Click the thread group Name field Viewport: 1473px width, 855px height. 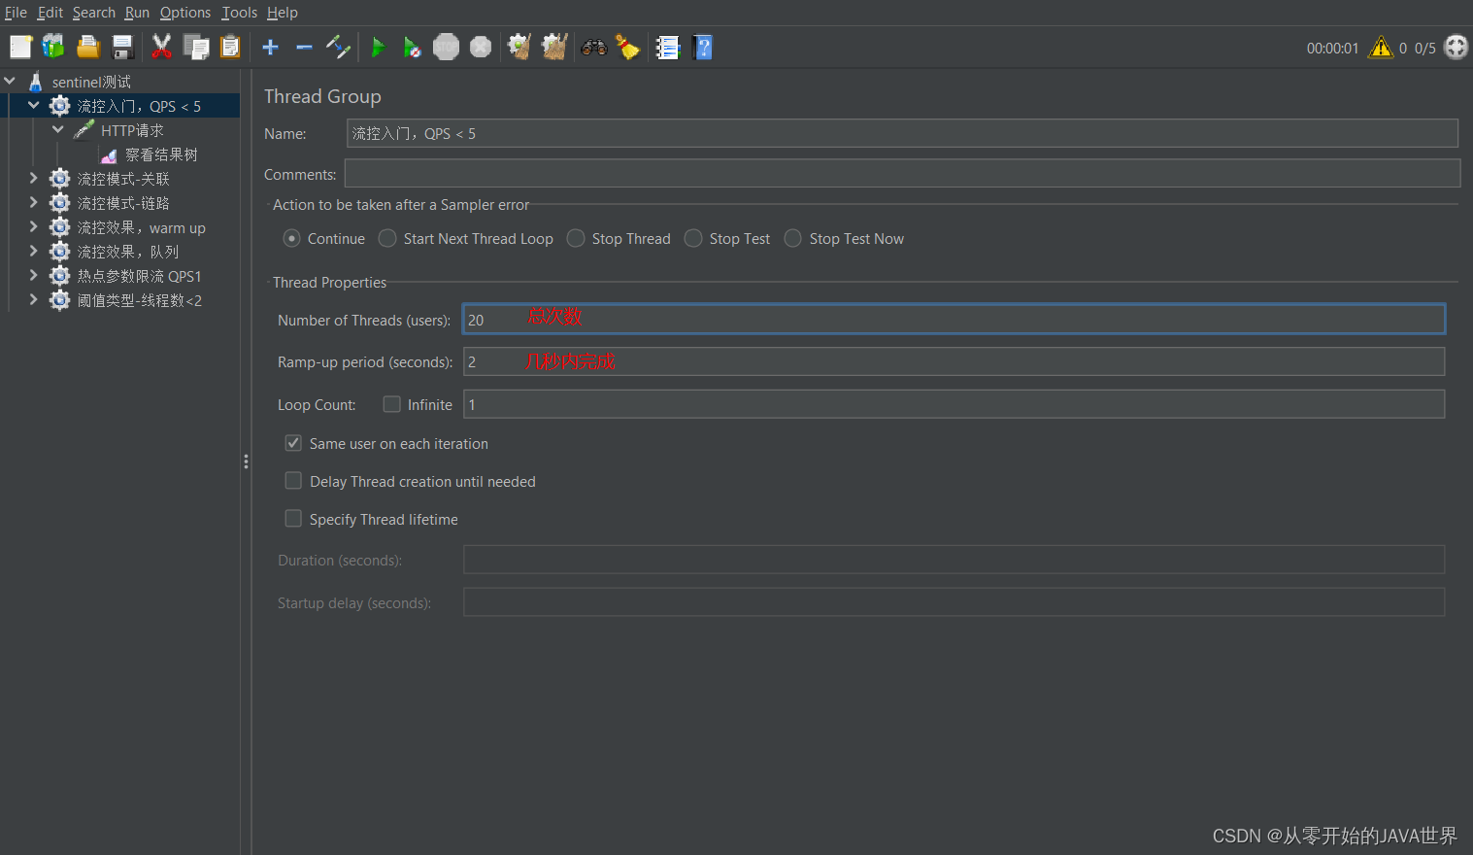(902, 133)
